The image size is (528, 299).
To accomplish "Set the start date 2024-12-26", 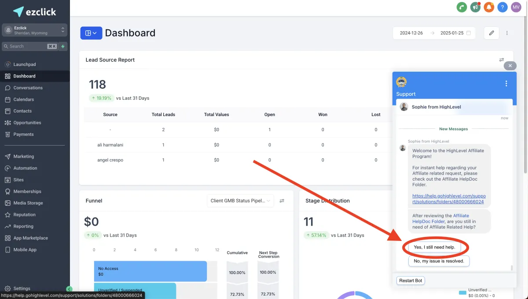I will pyautogui.click(x=411, y=33).
